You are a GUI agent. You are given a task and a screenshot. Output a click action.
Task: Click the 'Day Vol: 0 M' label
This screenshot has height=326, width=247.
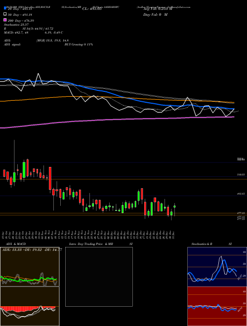coord(155,15)
